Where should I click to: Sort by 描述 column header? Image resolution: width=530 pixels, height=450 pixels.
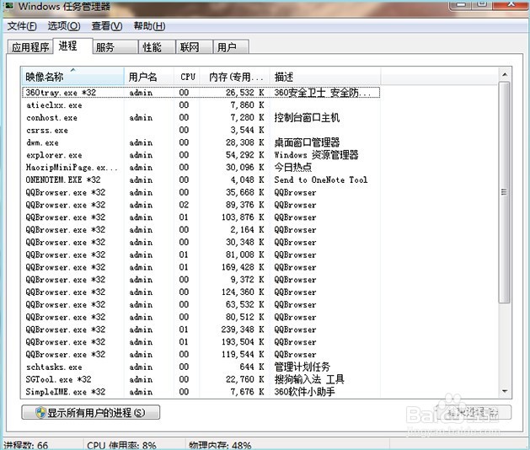325,77
